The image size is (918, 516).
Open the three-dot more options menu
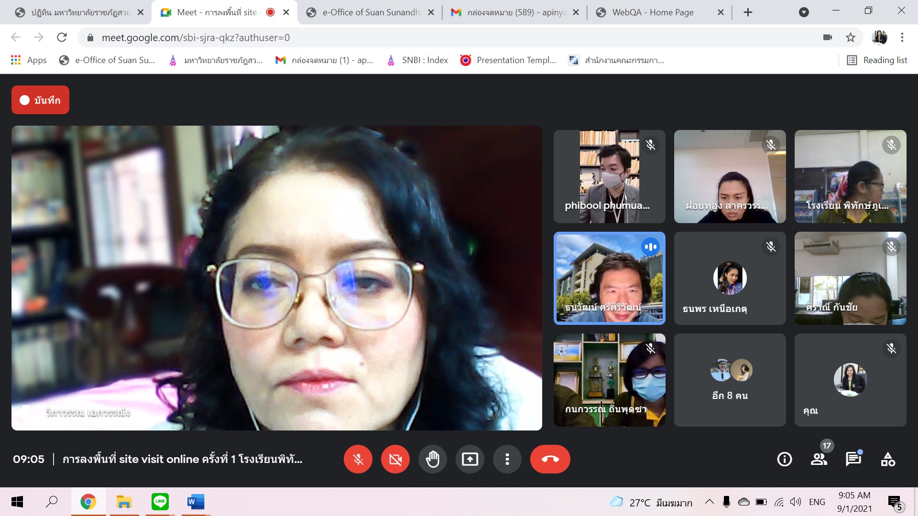coord(507,459)
